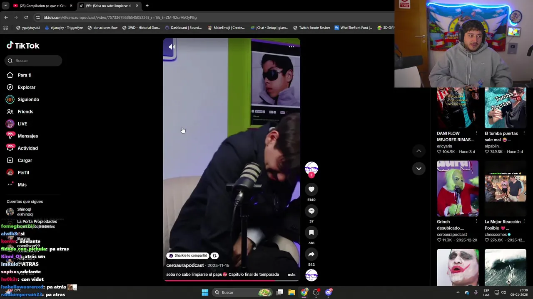
Task: Open the Windows Start menu
Action: tap(205, 292)
